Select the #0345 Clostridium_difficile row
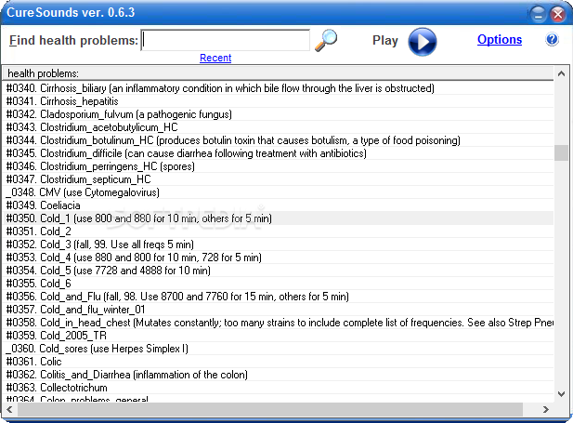Screen dimensions: 573x423 pos(279,153)
